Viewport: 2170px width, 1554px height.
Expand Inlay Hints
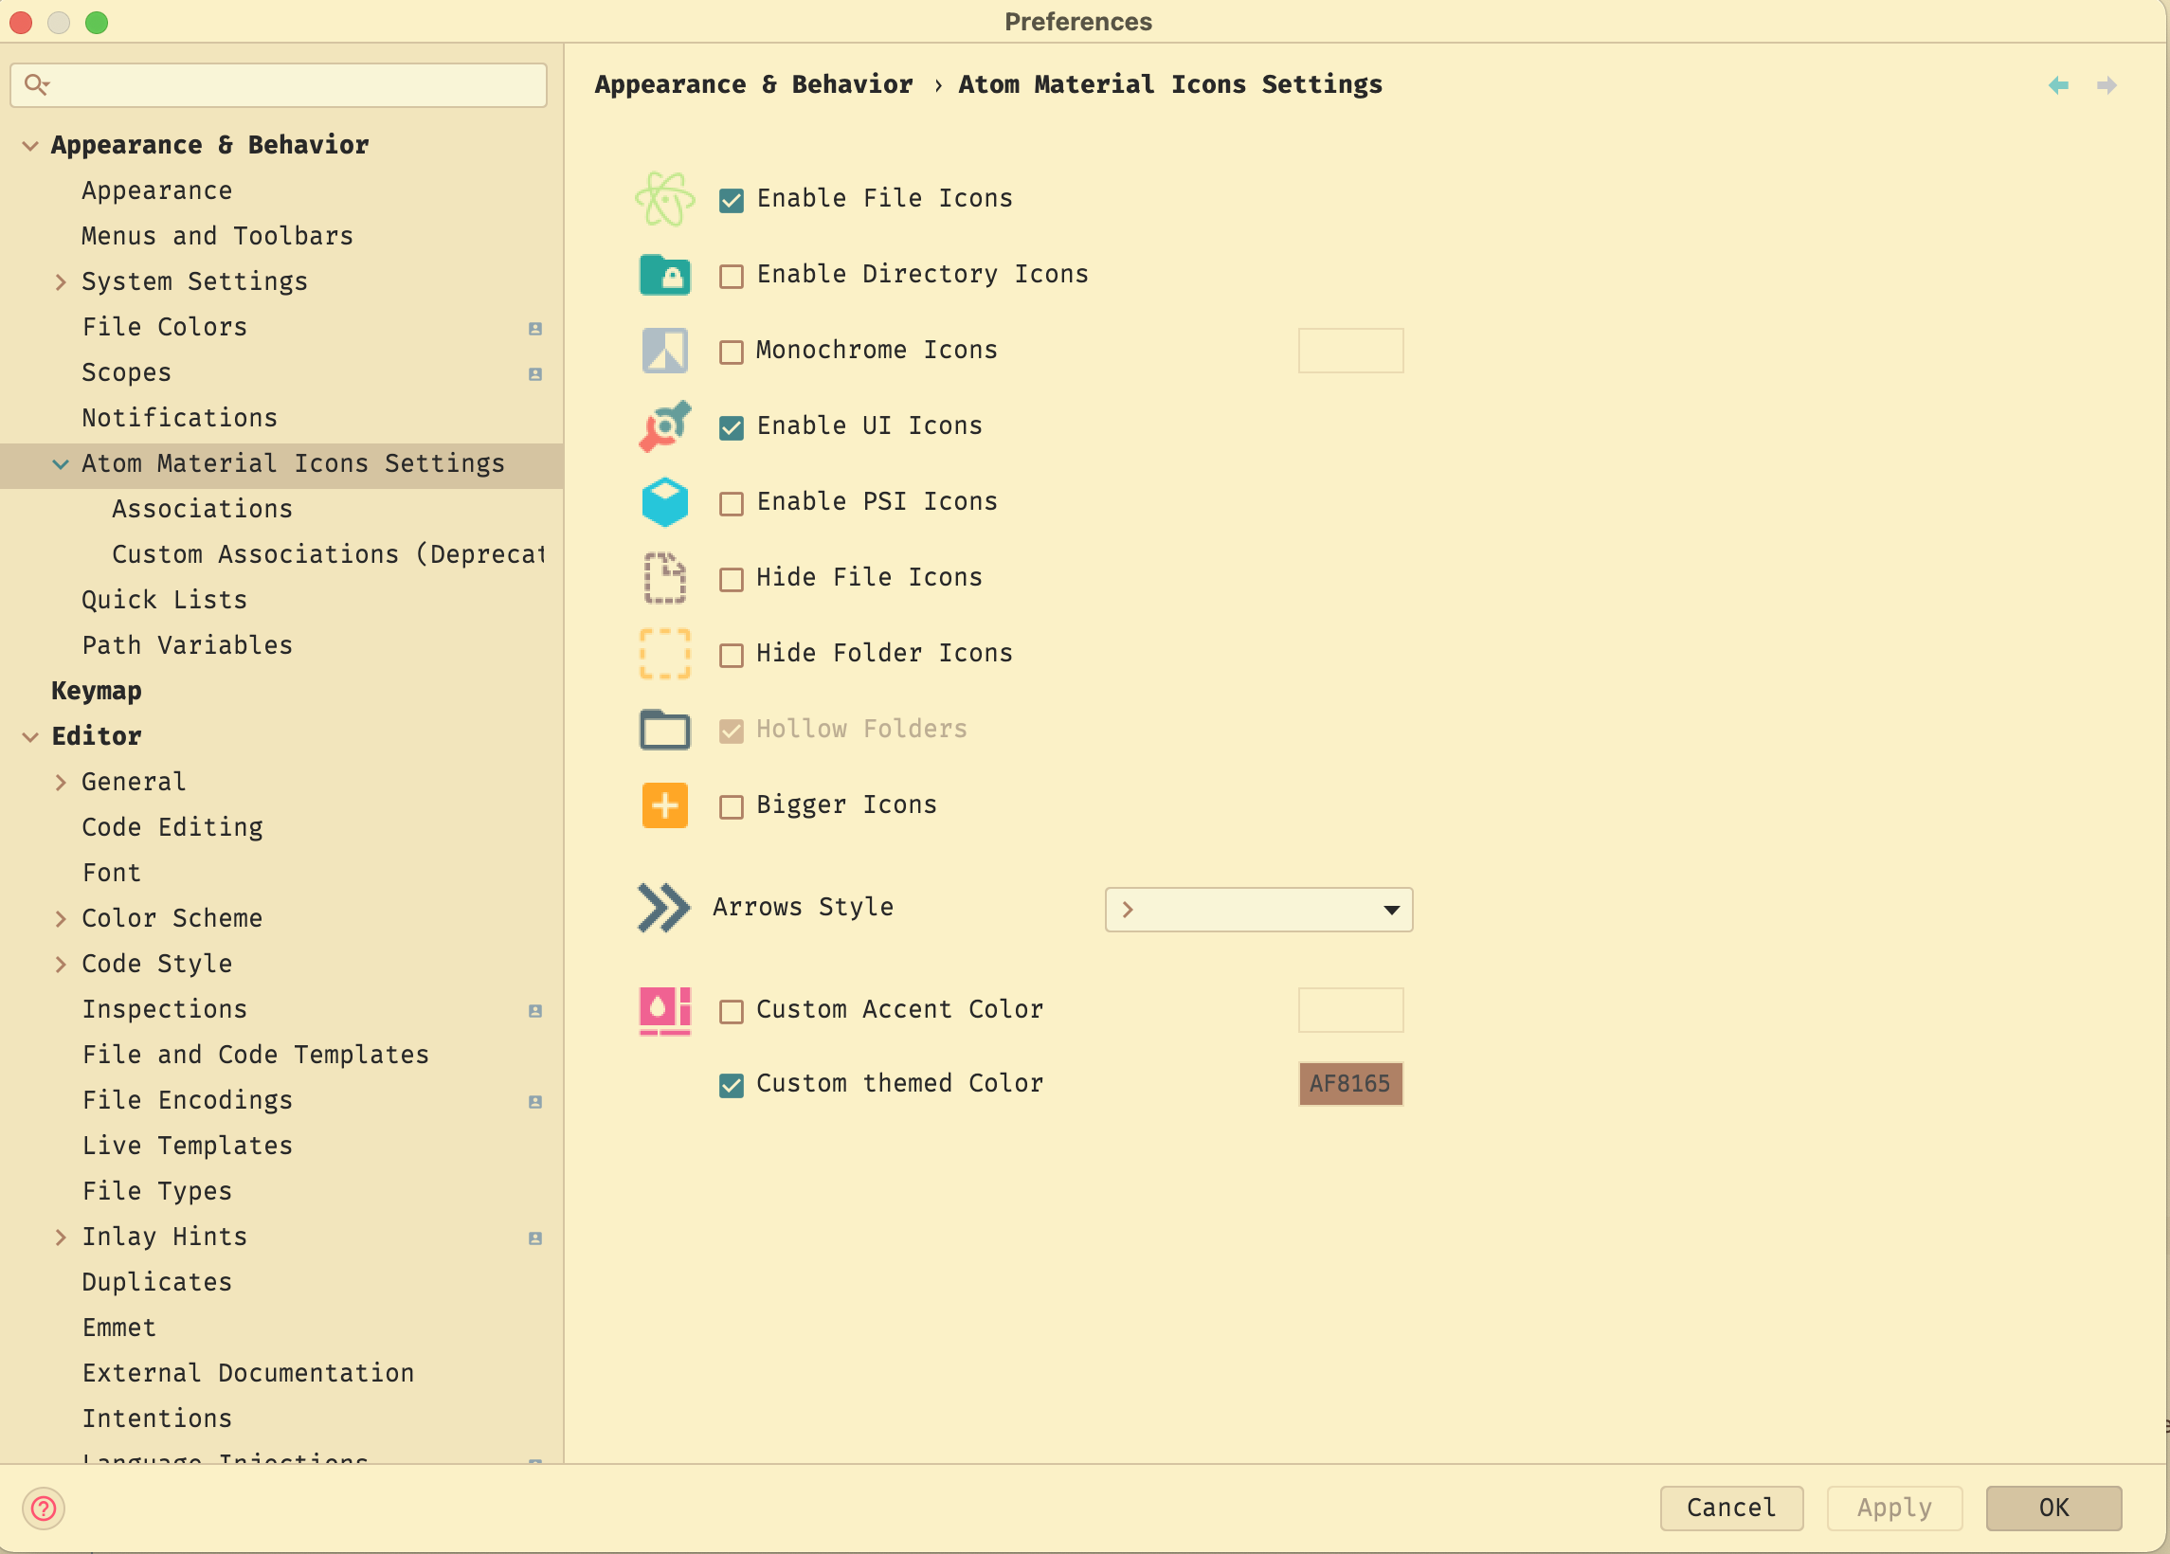click(x=61, y=1237)
